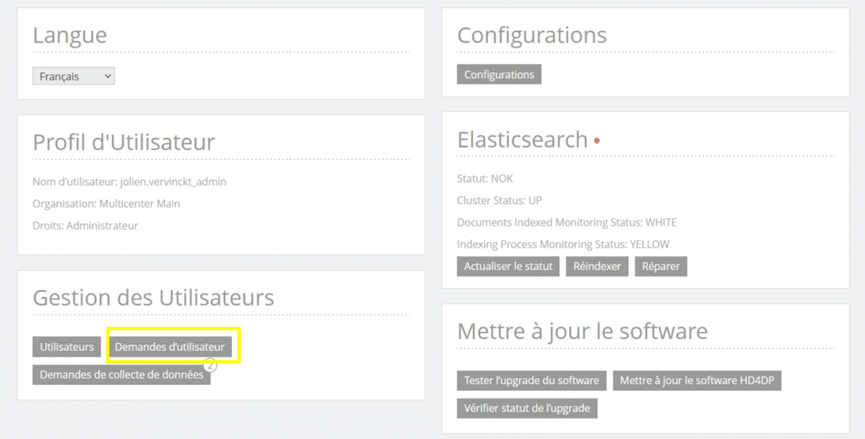Click the notification badge showing 2
865x439 pixels.
click(x=210, y=366)
